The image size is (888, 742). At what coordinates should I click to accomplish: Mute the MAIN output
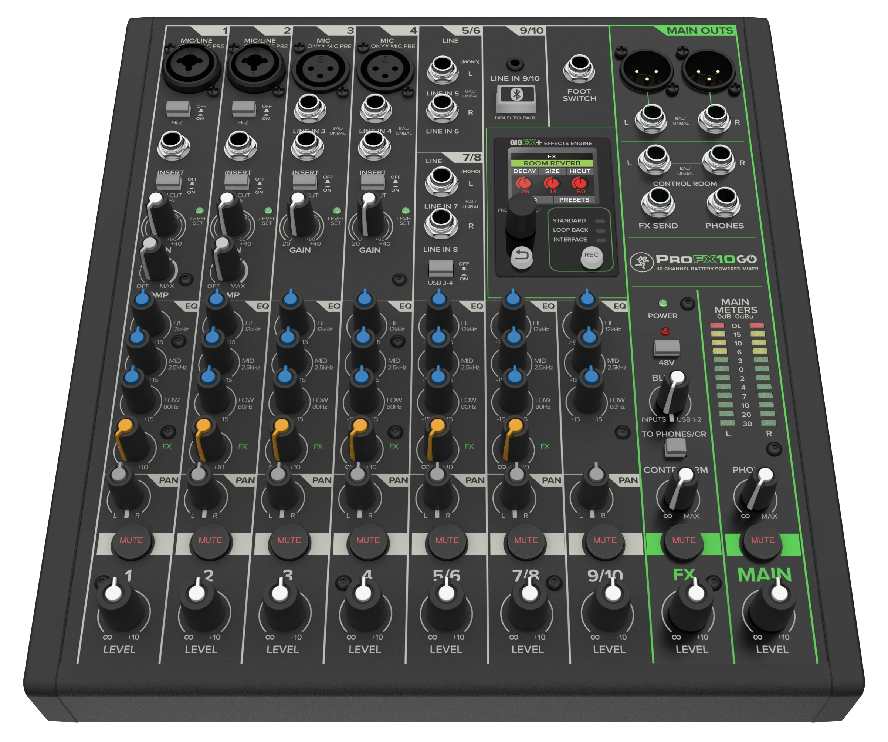point(763,540)
